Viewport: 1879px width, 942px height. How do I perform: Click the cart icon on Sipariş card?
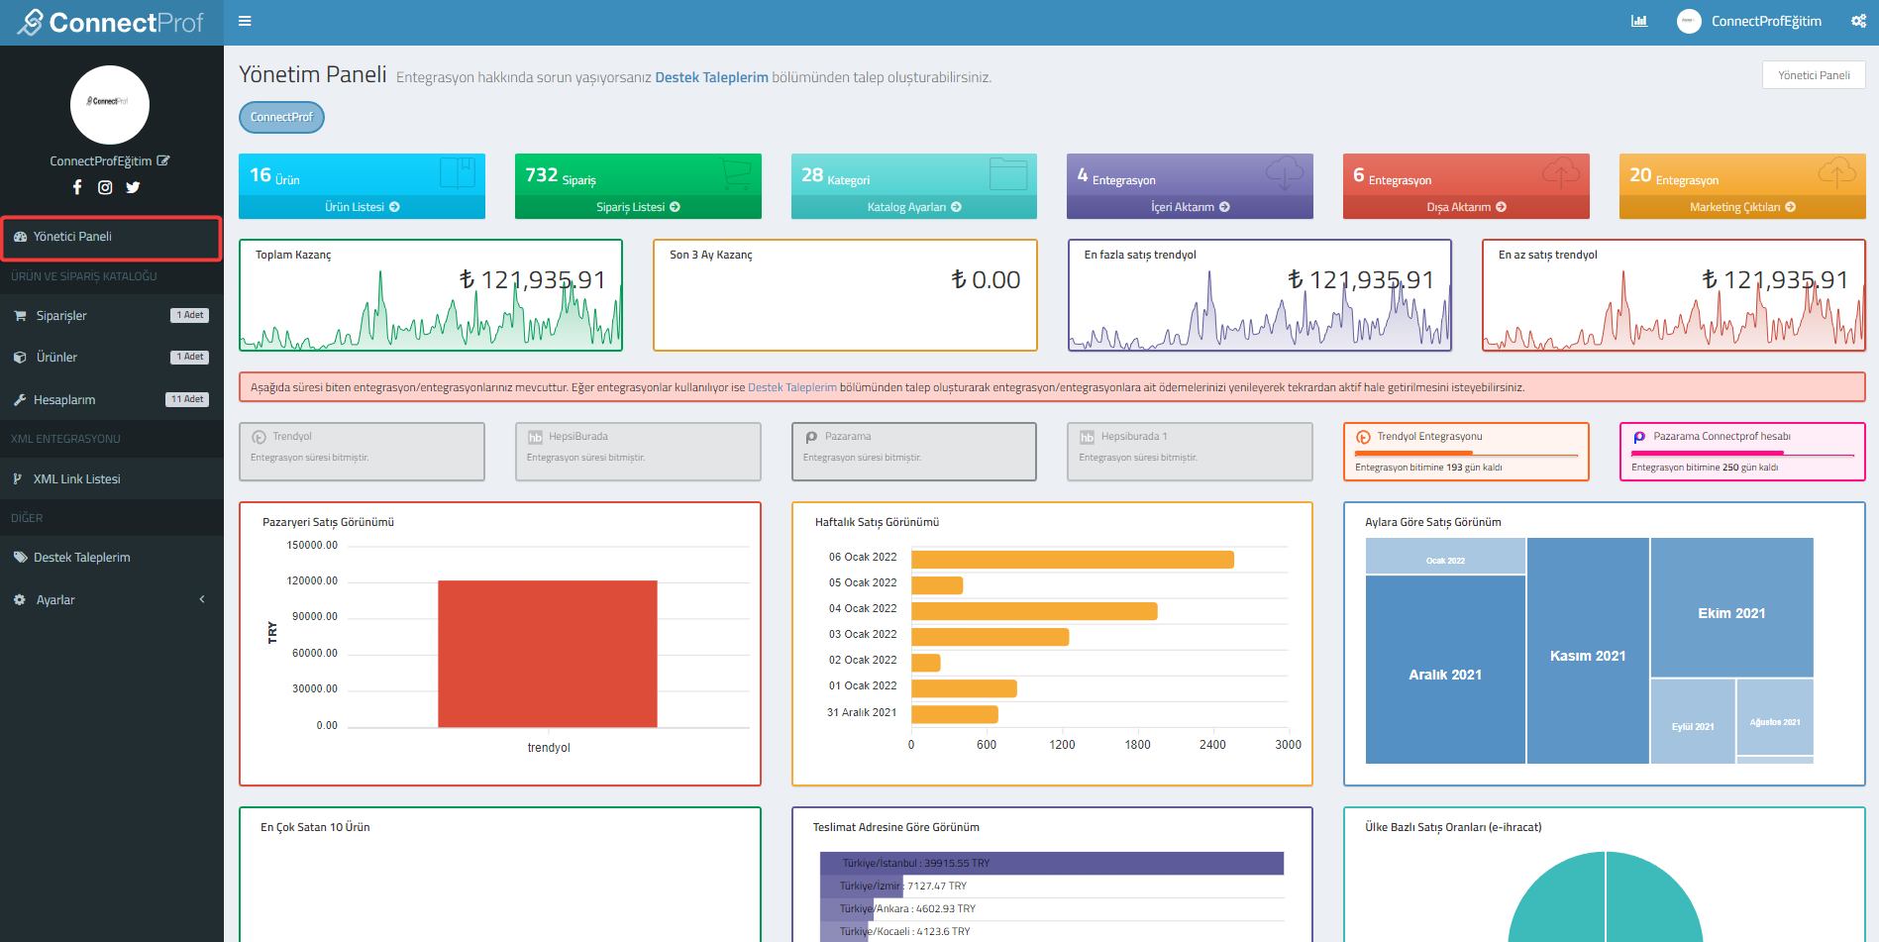pos(735,174)
